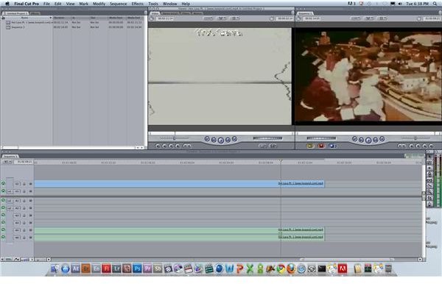Play the sequence in the Canvas
Image resolution: width=442 pixels, height=284 pixels.
(368, 140)
